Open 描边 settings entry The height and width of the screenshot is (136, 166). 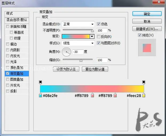point(13,44)
